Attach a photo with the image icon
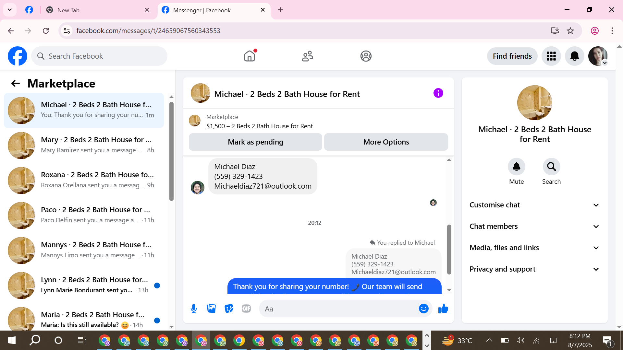 (x=211, y=309)
